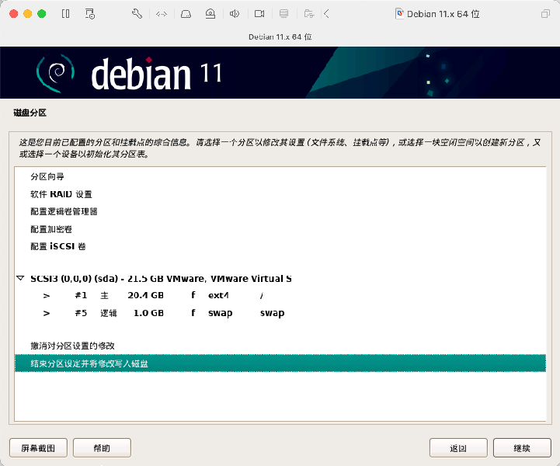The height and width of the screenshot is (466, 560).
Task: Select 结束分区设定并将修改写入磁盘 row
Action: click(x=280, y=363)
